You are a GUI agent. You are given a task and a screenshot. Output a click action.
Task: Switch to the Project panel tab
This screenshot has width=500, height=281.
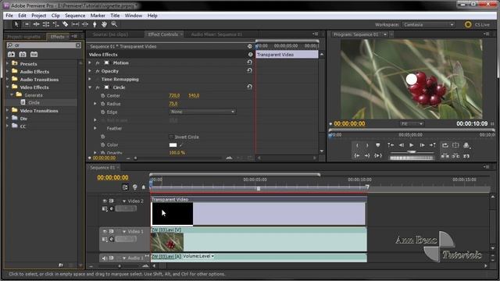pos(24,37)
